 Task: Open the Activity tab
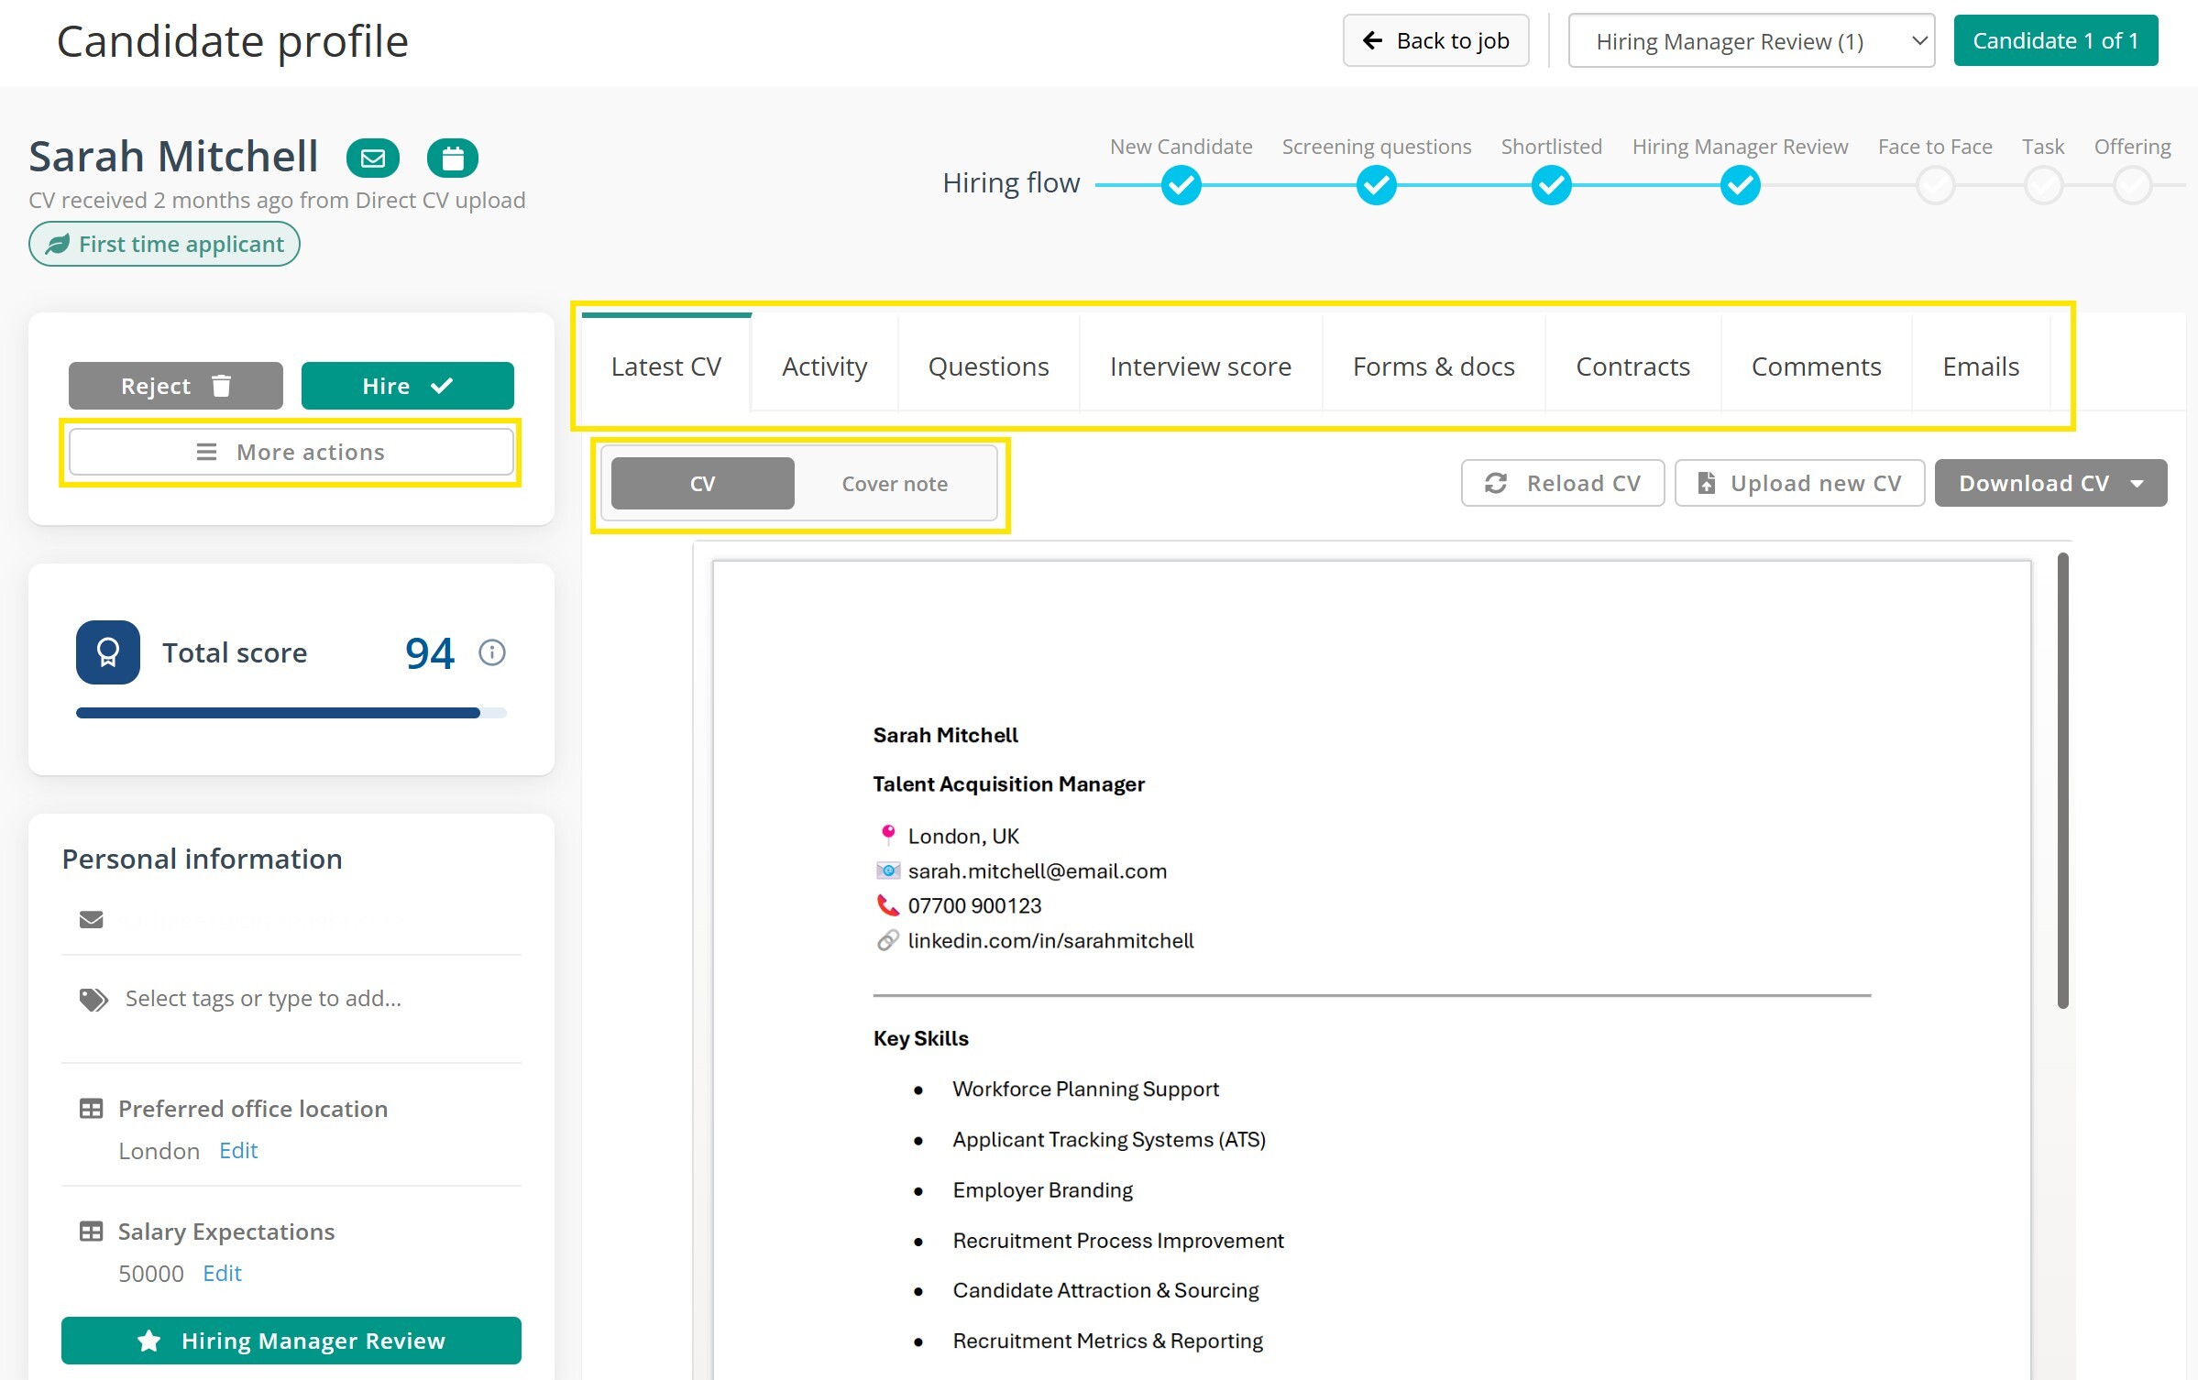click(825, 367)
